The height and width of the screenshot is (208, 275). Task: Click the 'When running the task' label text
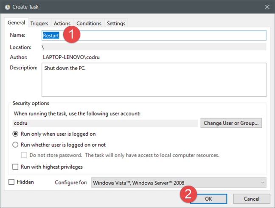point(77,114)
